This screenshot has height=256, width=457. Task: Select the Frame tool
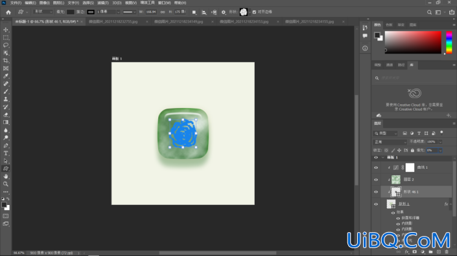(x=6, y=69)
